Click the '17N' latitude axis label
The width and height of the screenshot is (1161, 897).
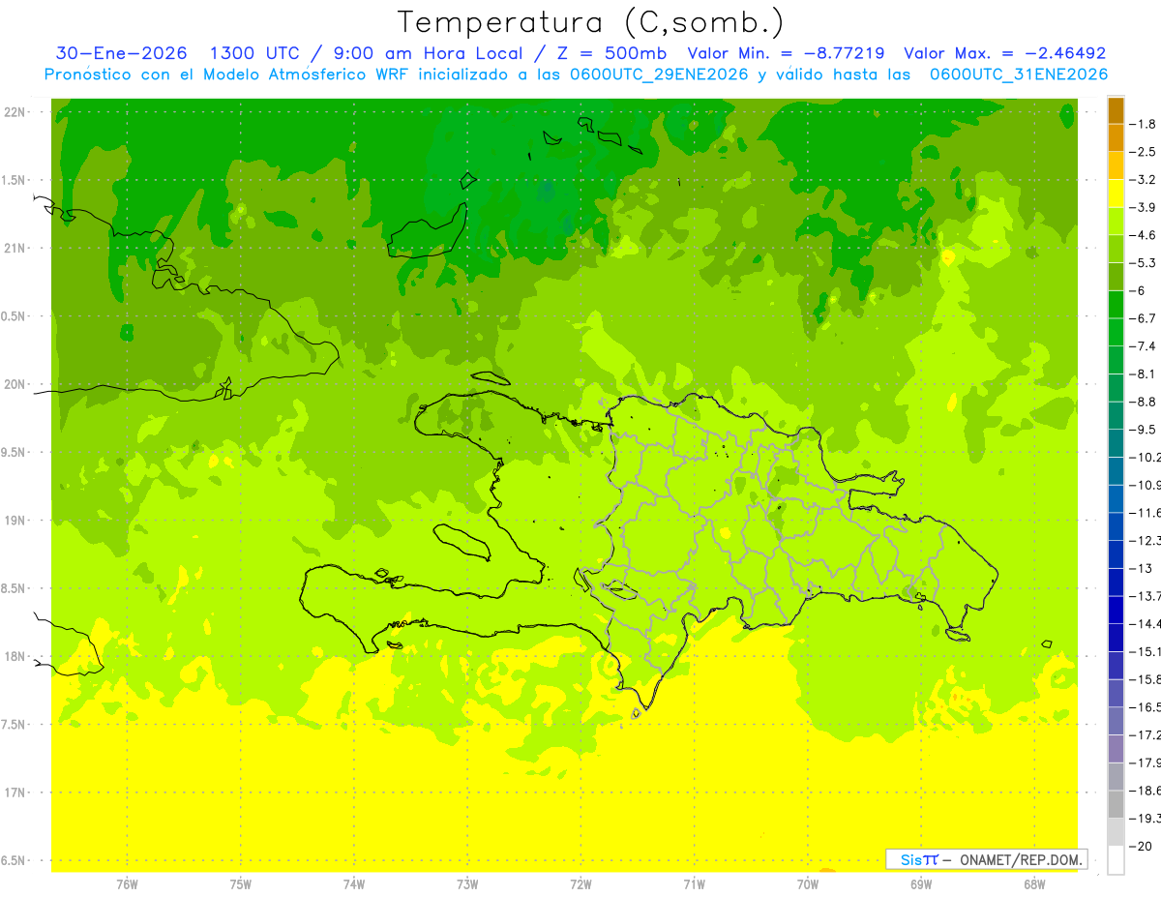15,792
